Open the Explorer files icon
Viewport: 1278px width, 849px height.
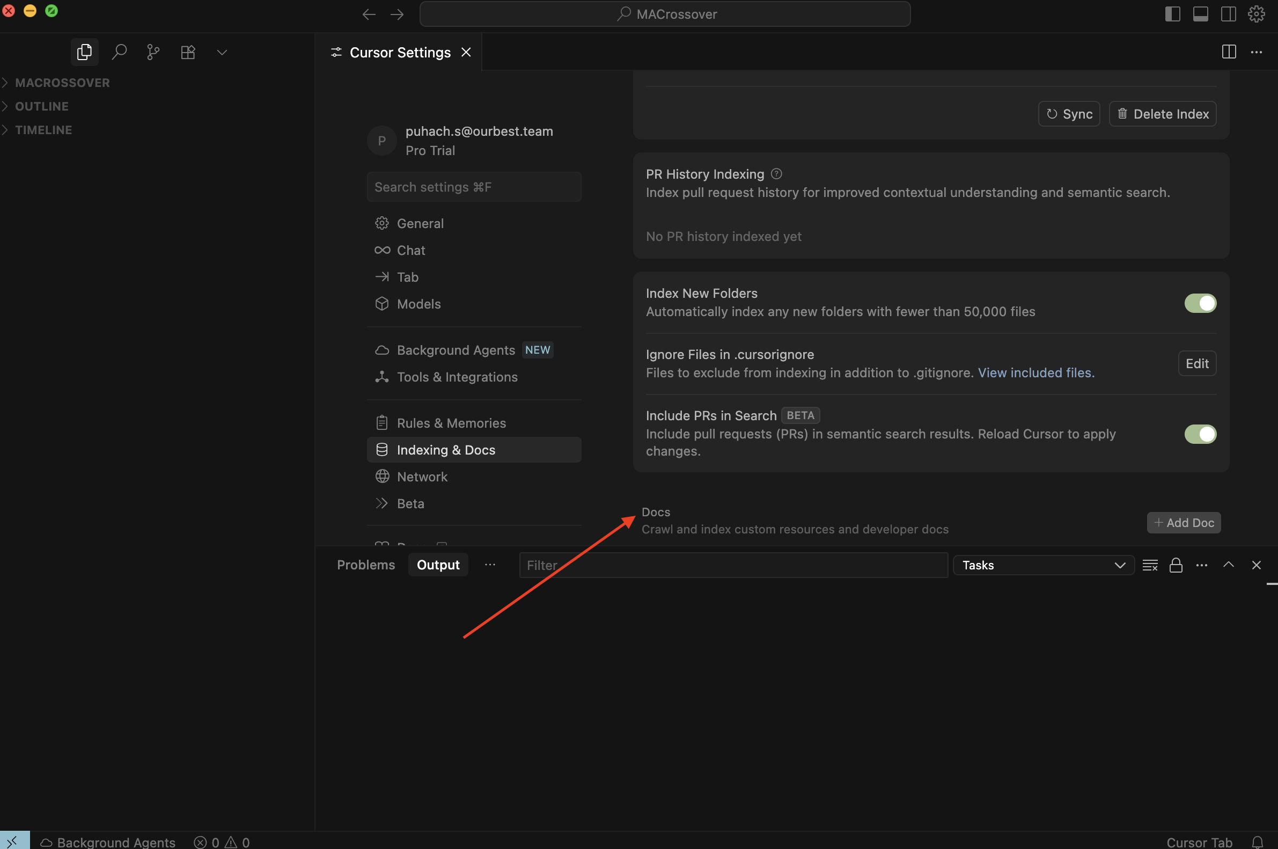(84, 52)
